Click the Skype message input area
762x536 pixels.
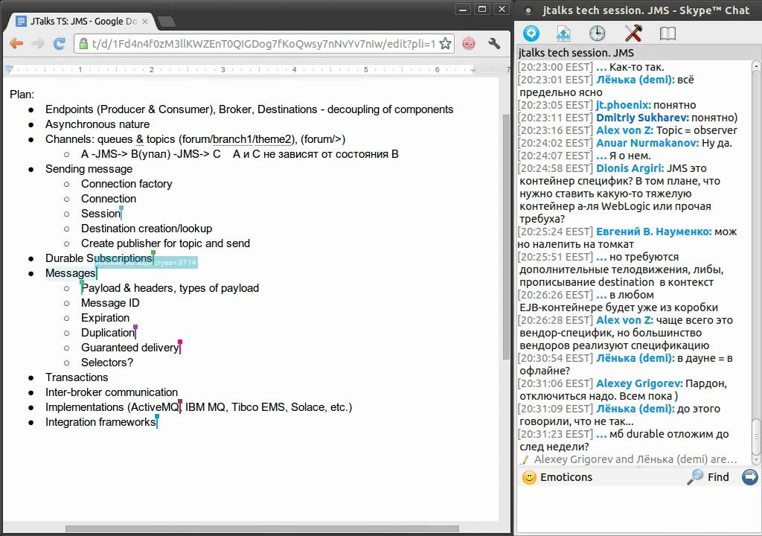click(637, 509)
